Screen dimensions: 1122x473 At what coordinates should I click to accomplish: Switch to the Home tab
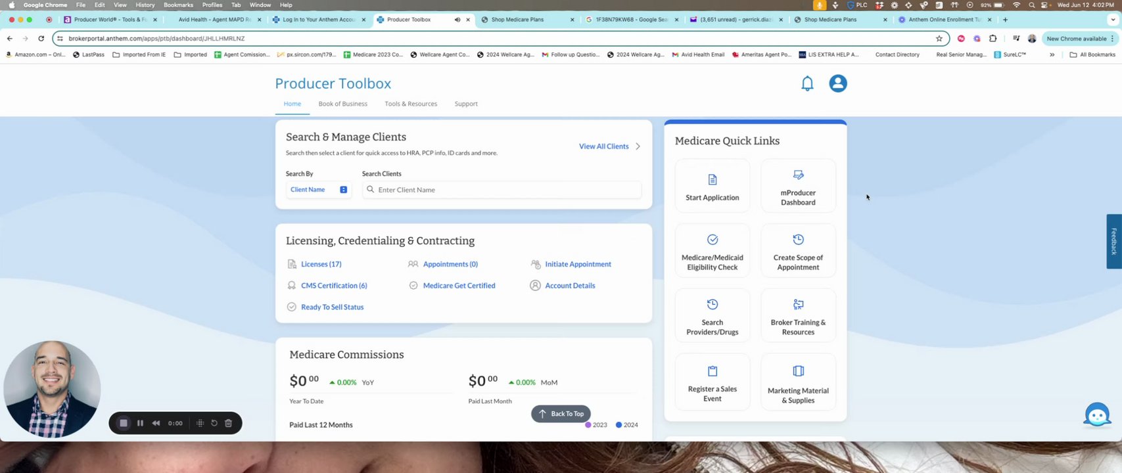pos(292,104)
